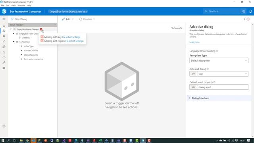Screen dimensions: 254x143
Task: Click the Missing LUIS key error icon
Action: [x=42, y=37]
